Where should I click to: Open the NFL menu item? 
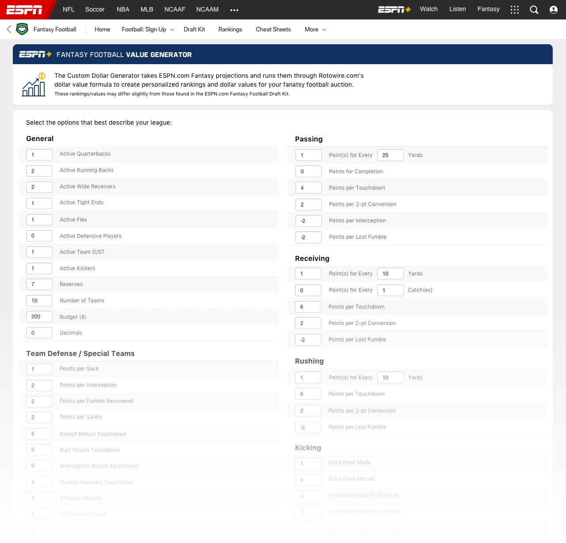point(69,9)
